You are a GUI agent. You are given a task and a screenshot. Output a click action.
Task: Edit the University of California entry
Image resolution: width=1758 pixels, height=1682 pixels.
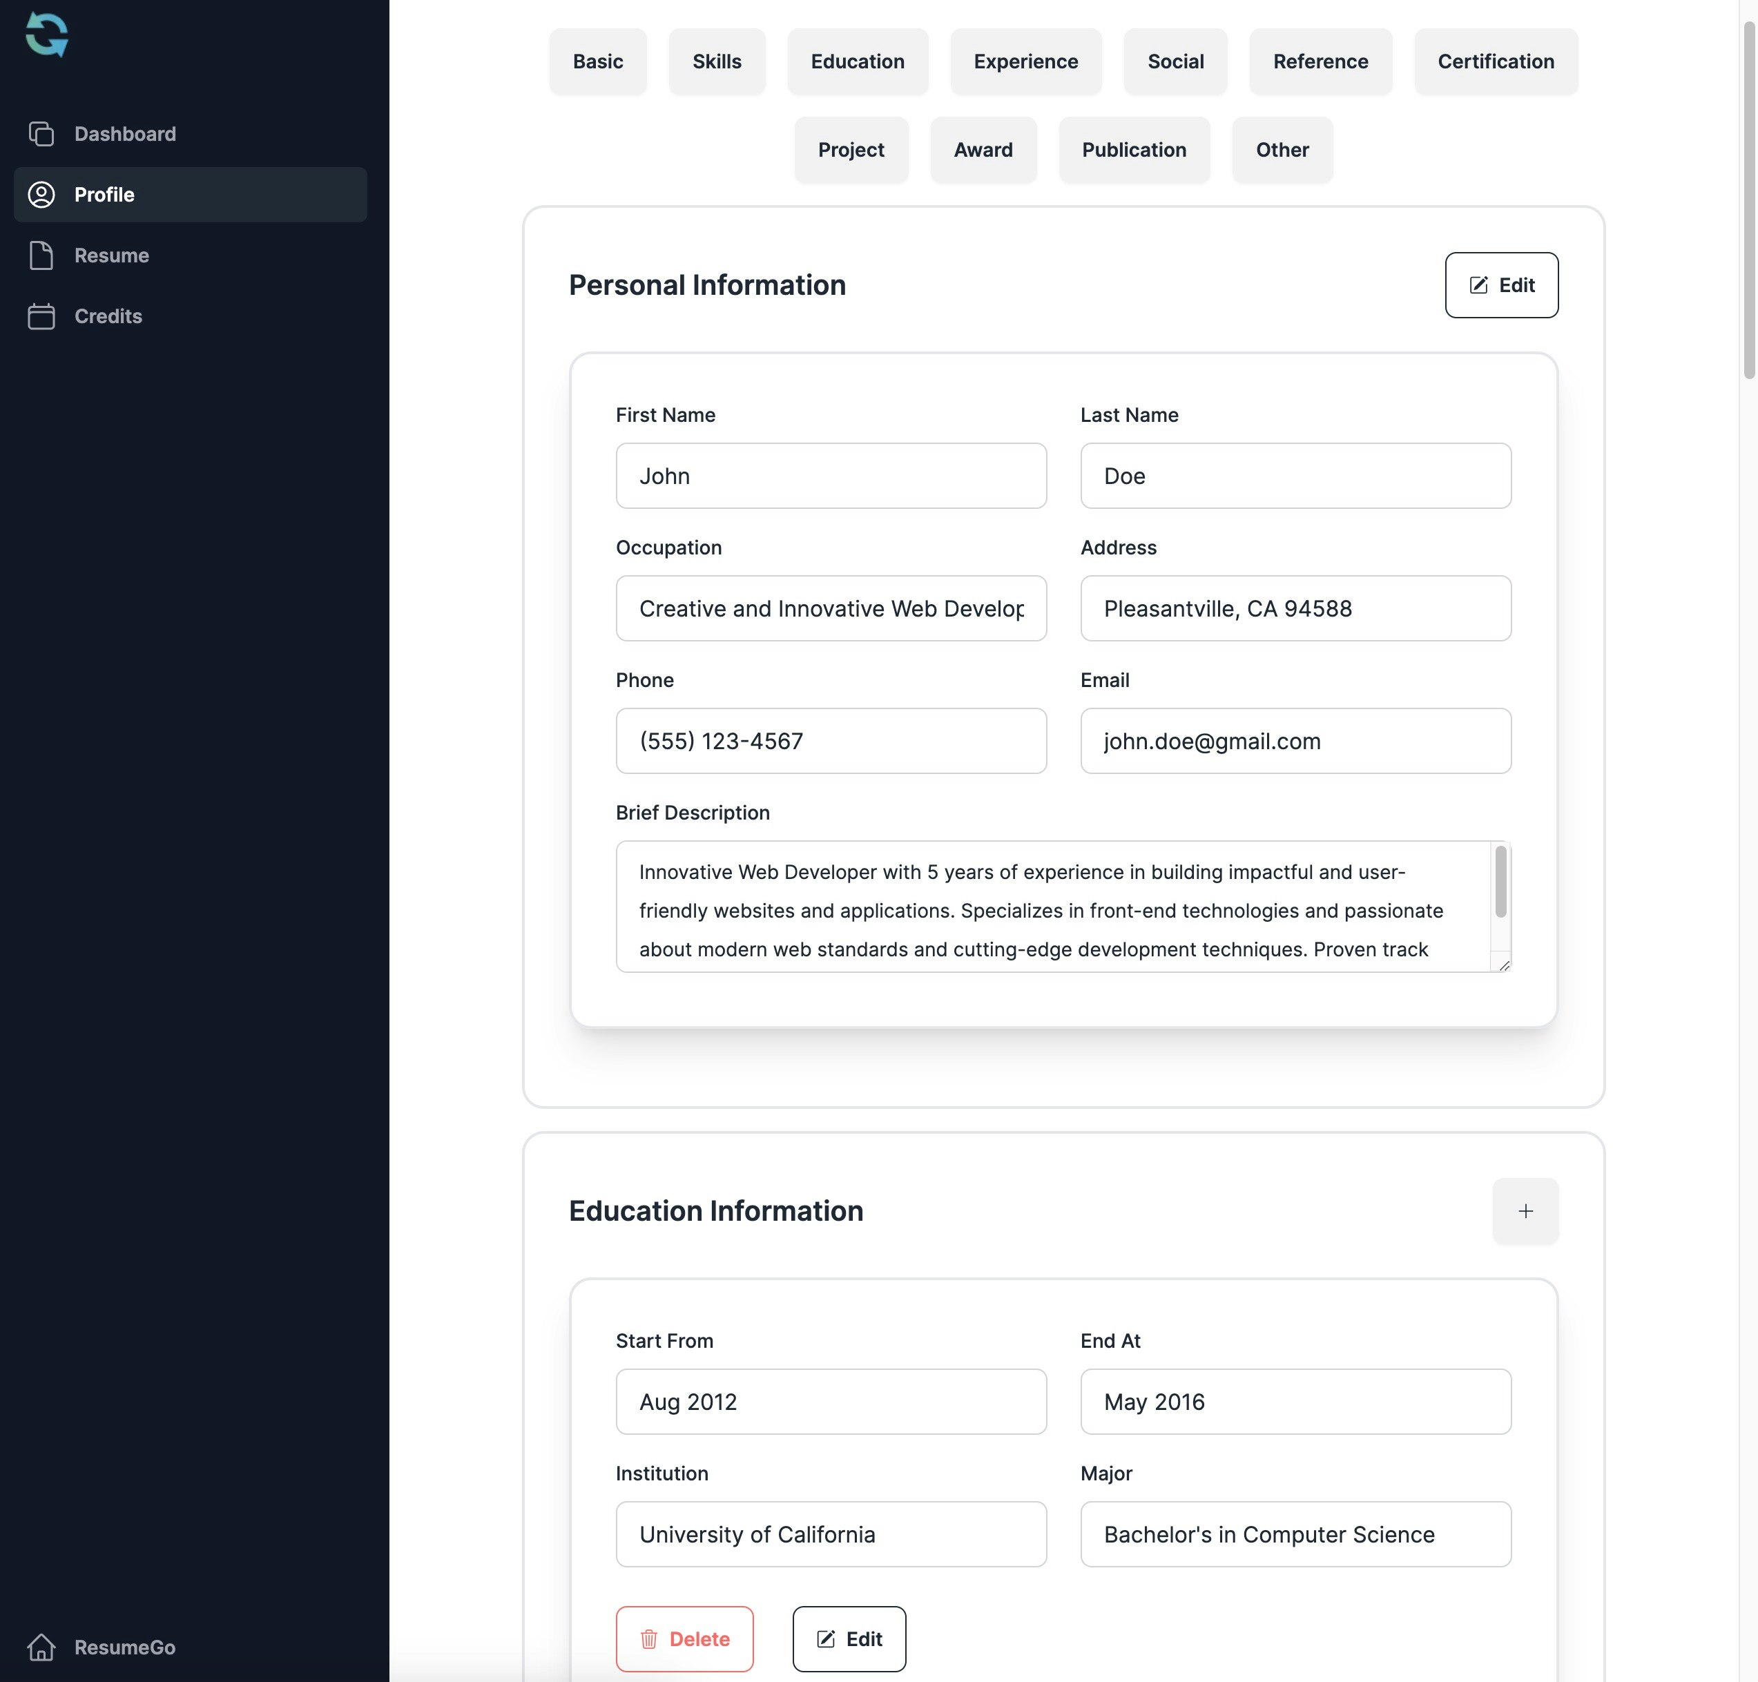pyautogui.click(x=848, y=1639)
